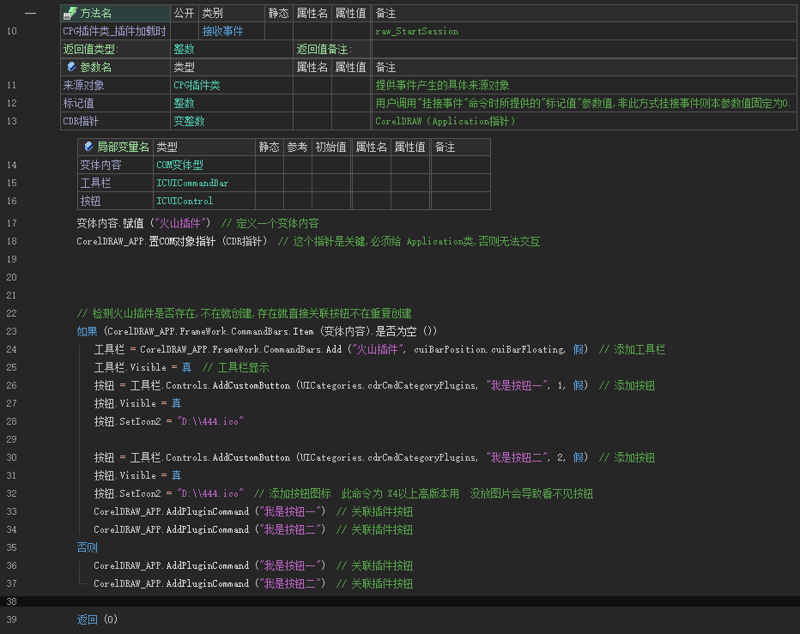Click the method name CPG插件类_插件加载时
The width and height of the screenshot is (800, 634).
click(114, 31)
